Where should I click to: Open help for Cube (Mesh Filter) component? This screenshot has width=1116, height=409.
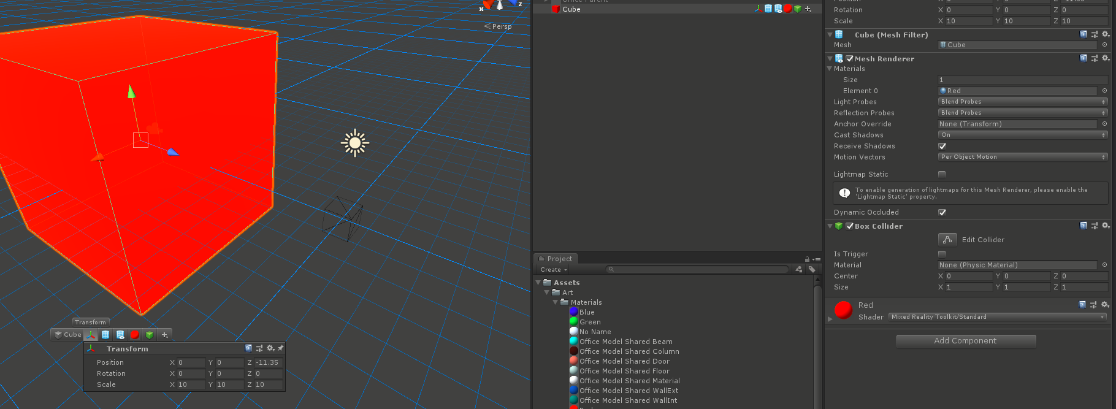(1084, 34)
